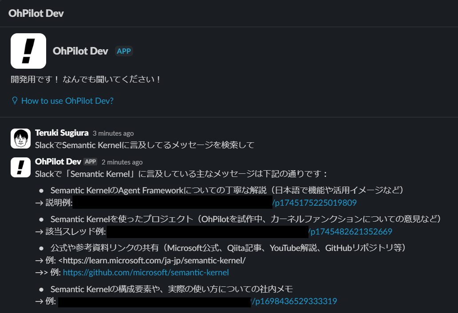Viewport: 458px width, 313px height.
Task: Click the Semantic Kernelを使ったプロジェクト bullet
Action: click(x=246, y=219)
